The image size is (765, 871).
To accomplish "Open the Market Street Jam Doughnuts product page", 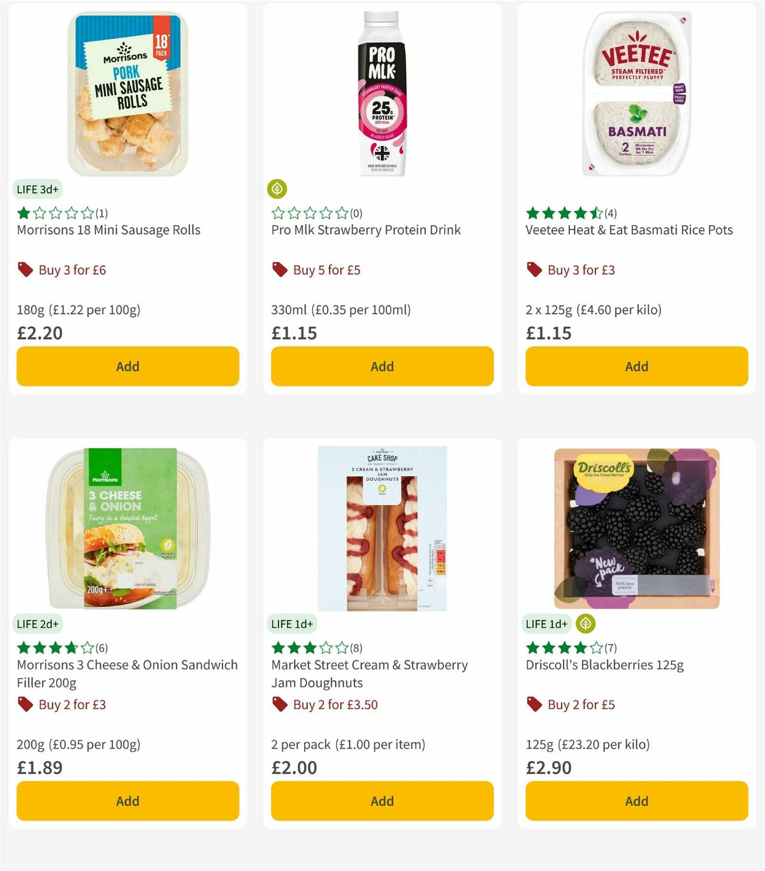I will coord(368,673).
